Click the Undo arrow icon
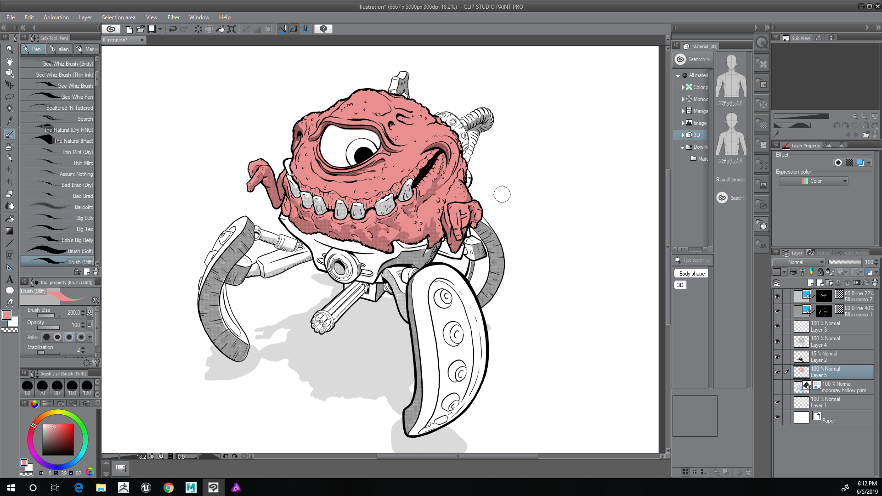The width and height of the screenshot is (882, 496). click(173, 29)
